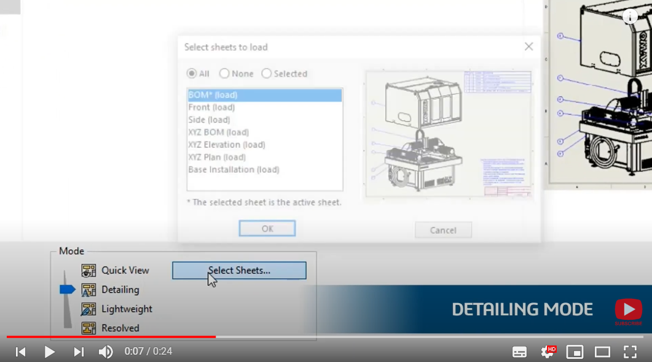Switch the player to theater mode
Screen dimensions: 652x362
[603, 352]
